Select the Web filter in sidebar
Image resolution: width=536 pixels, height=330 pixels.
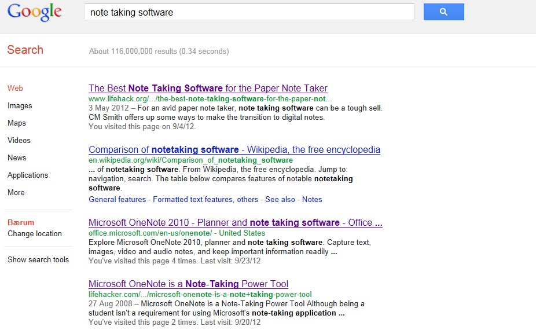pyautogui.click(x=16, y=88)
